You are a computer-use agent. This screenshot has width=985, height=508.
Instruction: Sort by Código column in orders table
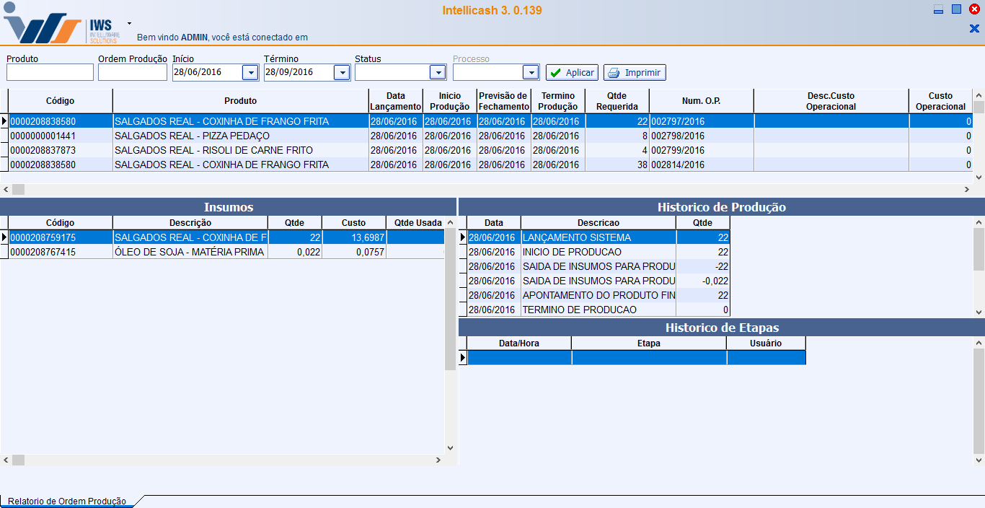[60, 101]
